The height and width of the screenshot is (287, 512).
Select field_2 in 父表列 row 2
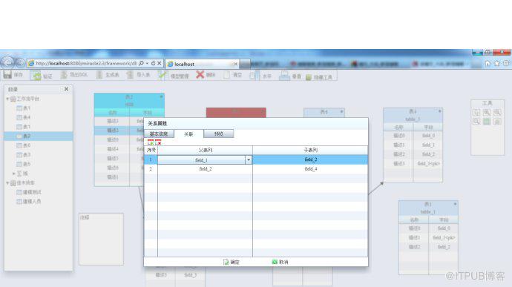point(205,169)
